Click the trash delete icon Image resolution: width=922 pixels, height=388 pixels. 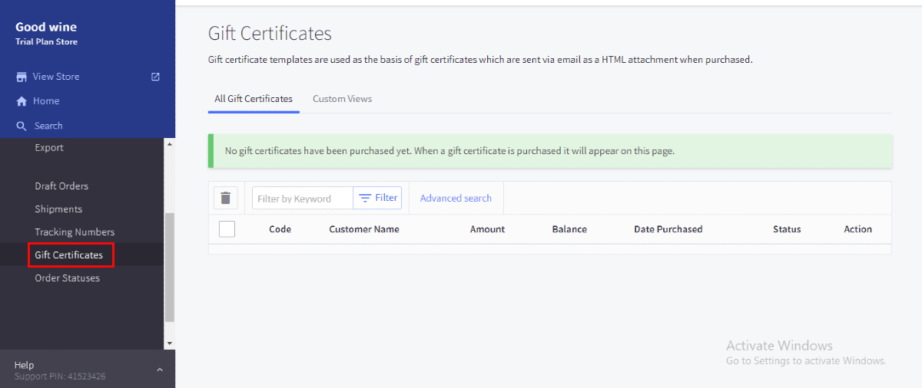pyautogui.click(x=225, y=198)
